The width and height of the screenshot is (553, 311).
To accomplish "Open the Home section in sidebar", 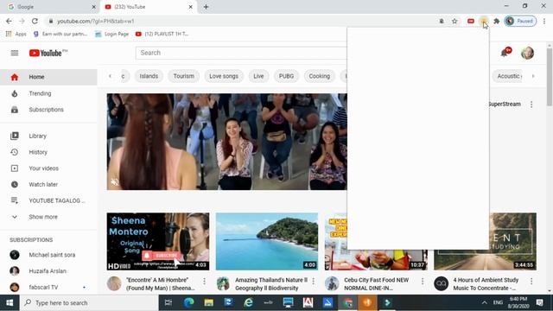I will [48, 77].
